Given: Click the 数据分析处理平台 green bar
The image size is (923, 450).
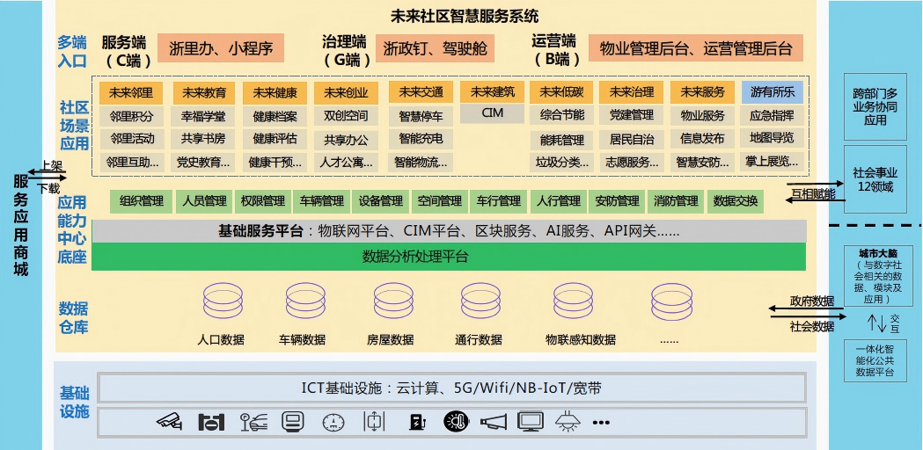Looking at the screenshot, I should point(449,257).
